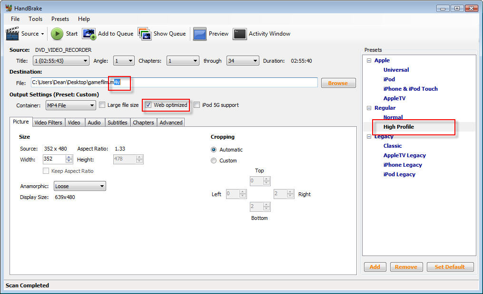Select the Custom cropping radio button
The height and width of the screenshot is (294, 483).
(x=214, y=161)
